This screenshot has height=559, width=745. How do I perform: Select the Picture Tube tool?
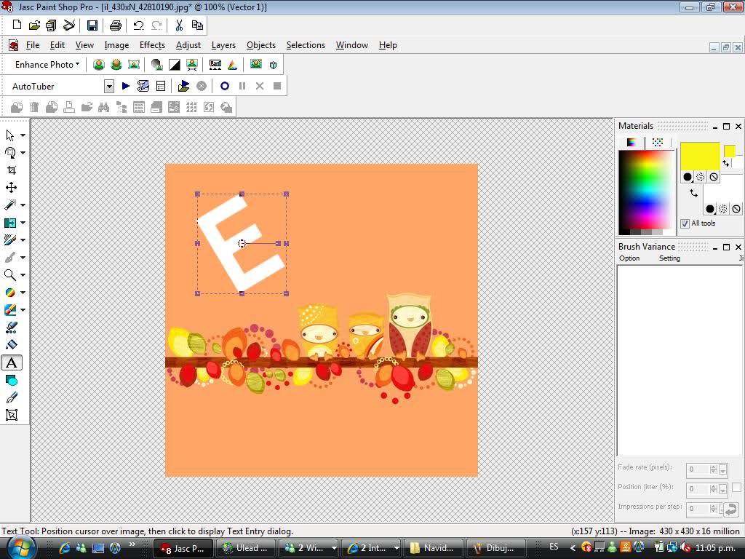(x=12, y=328)
